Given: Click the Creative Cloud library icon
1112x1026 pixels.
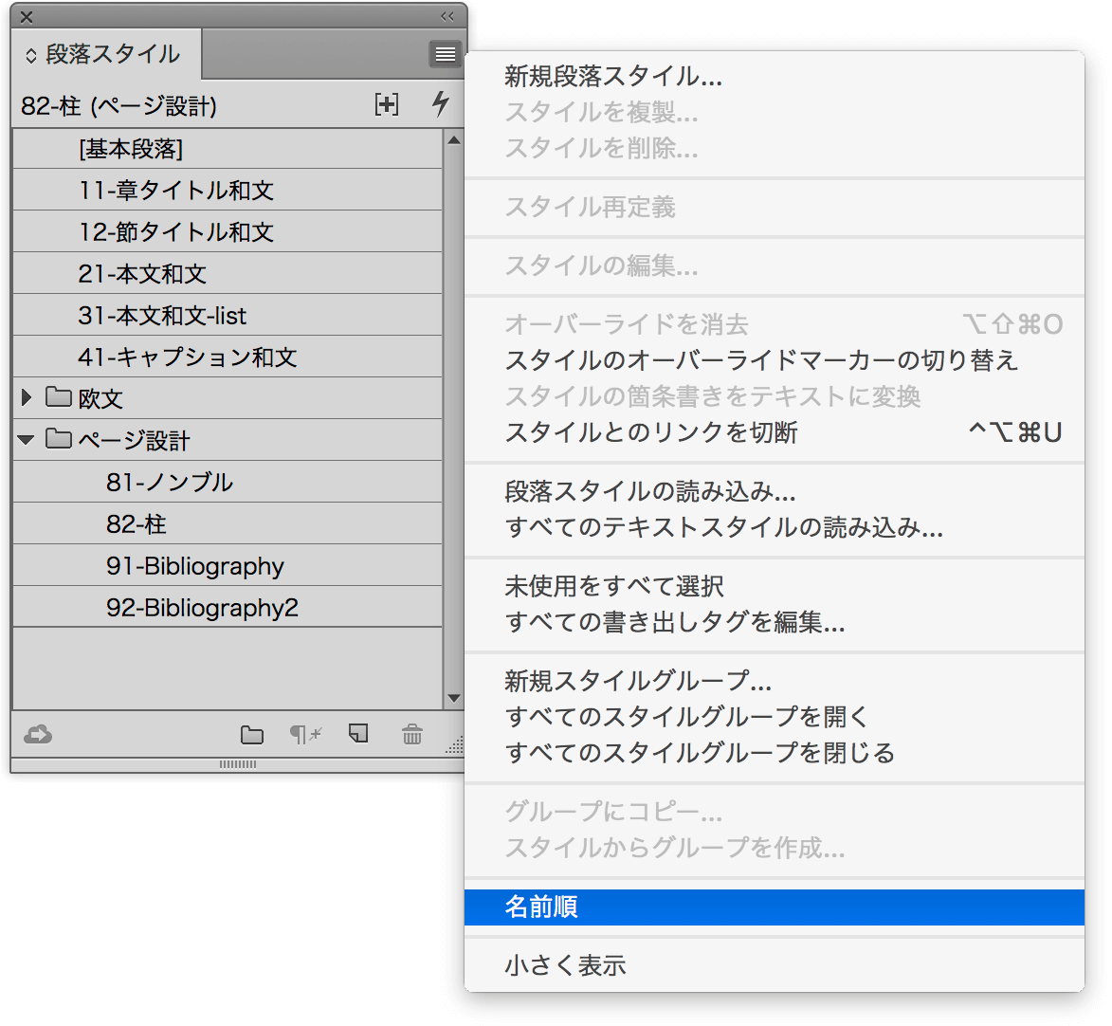Looking at the screenshot, I should (38, 734).
